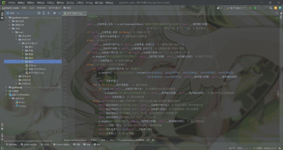Open the 服务 tool window
The image size is (283, 150).
97,144
